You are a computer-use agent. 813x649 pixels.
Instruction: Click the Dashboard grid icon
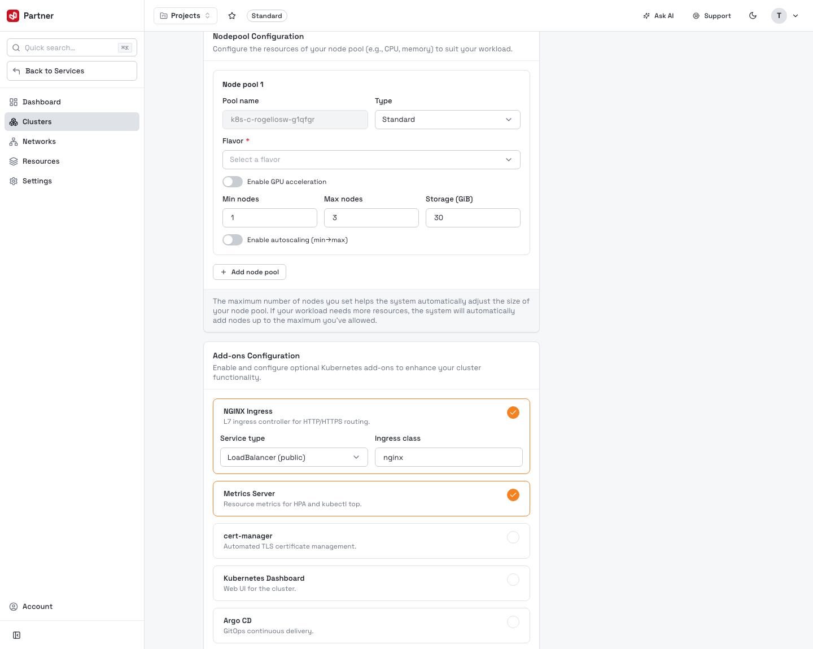coord(14,102)
